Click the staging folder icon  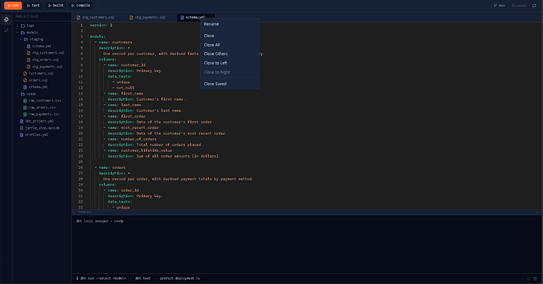point(26,40)
